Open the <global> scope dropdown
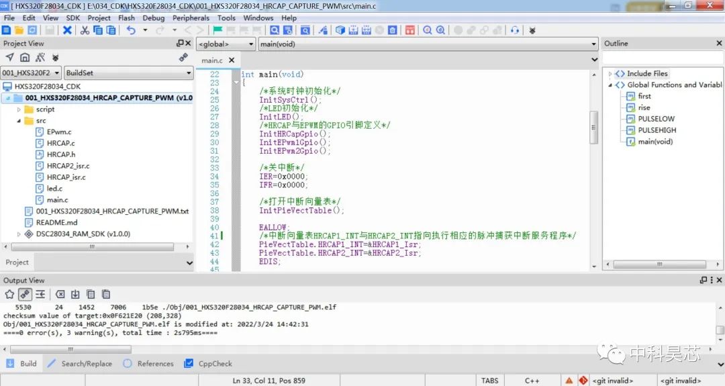Viewport: 725px width, 386px height. click(226, 44)
